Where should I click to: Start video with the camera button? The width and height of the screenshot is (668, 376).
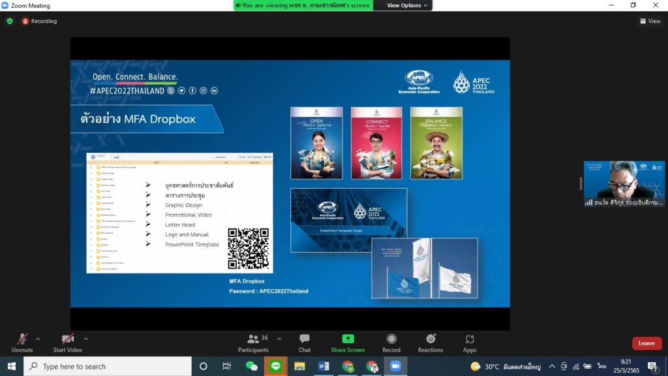pos(68,343)
